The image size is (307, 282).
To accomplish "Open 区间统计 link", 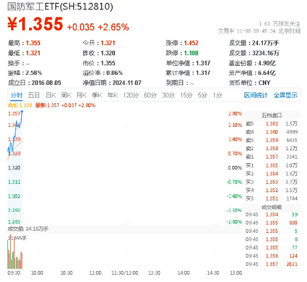I will pos(256,95).
